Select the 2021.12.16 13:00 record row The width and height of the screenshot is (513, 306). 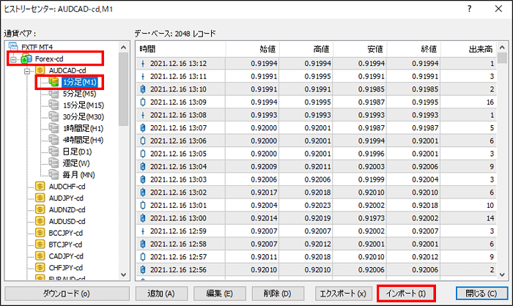(x=315, y=217)
